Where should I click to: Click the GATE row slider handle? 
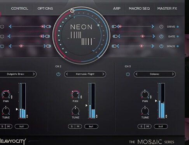(142, 36)
